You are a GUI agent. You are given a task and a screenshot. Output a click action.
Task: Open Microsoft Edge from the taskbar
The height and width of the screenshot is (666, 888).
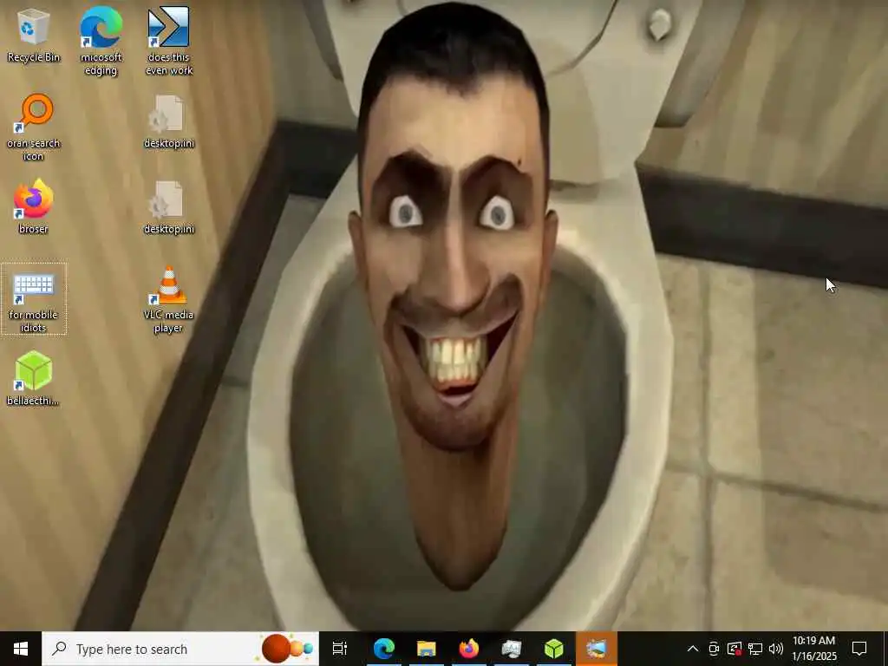(x=384, y=649)
